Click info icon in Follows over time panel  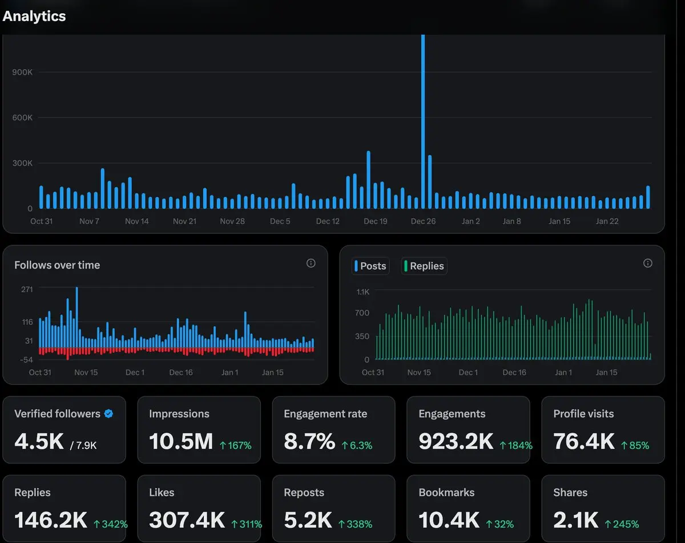click(x=311, y=263)
